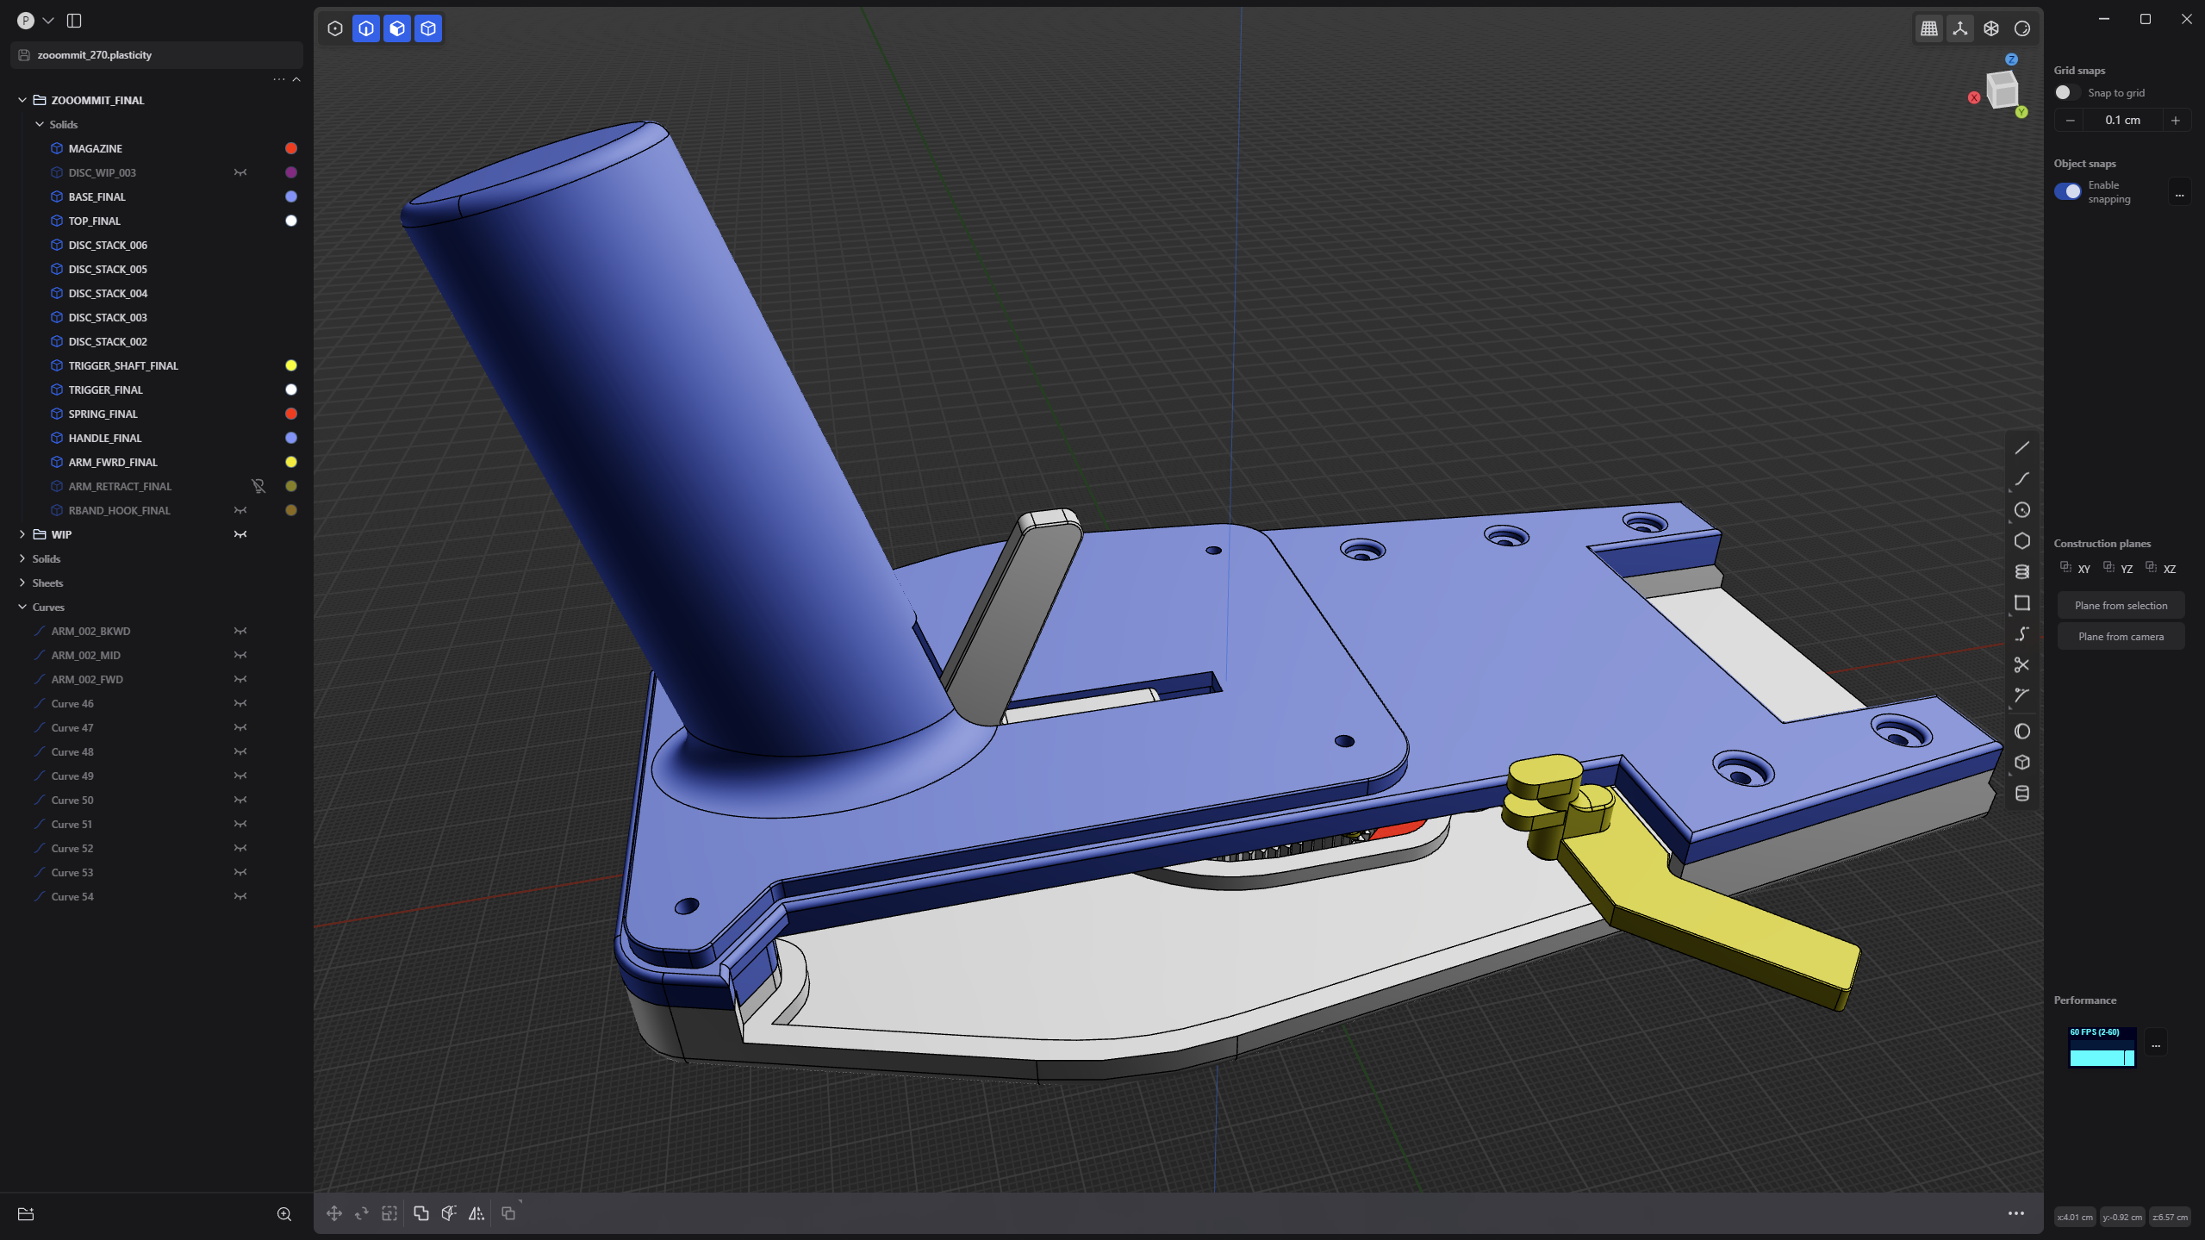The width and height of the screenshot is (2205, 1240).
Task: Enable the Snap to grid switch
Action: [x=2067, y=93]
